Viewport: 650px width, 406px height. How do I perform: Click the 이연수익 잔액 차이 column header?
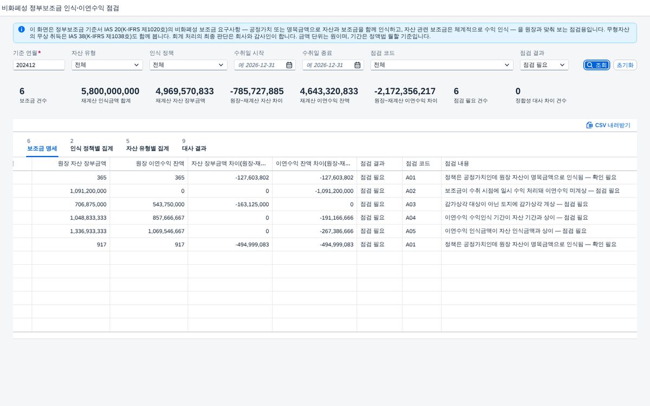click(x=315, y=163)
